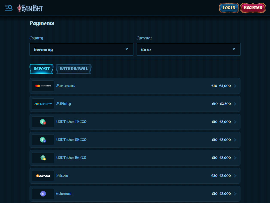The height and width of the screenshot is (203, 270).
Task: Click the €10 - €2,500 limit text
Action: [221, 104]
